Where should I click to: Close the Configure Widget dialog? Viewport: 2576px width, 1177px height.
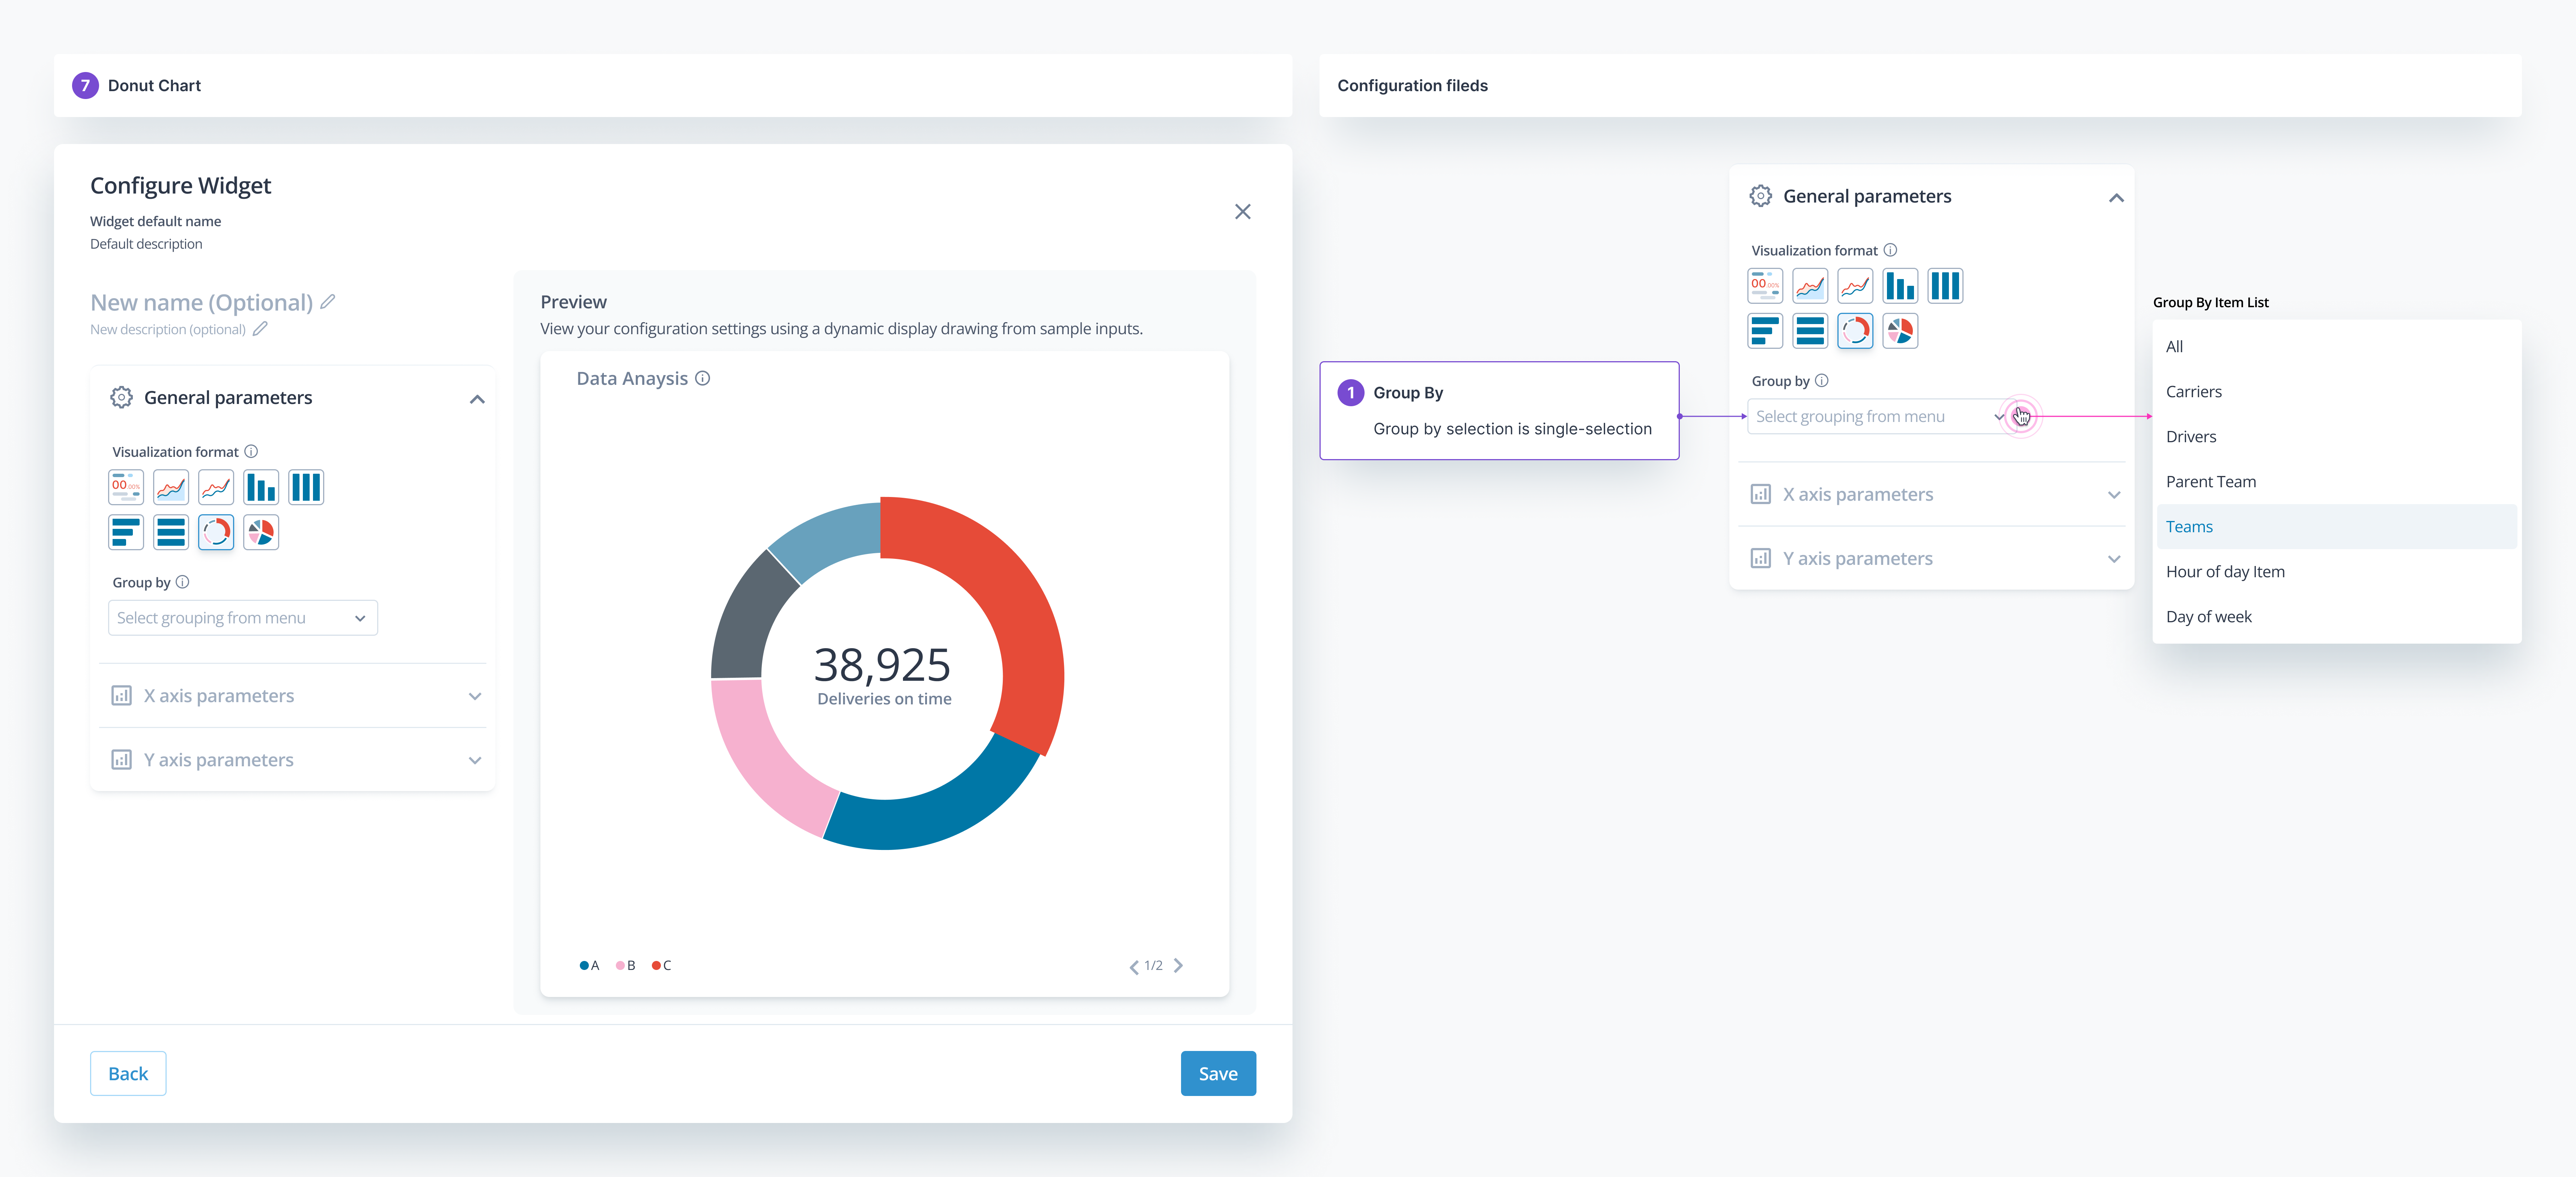click(x=1243, y=212)
